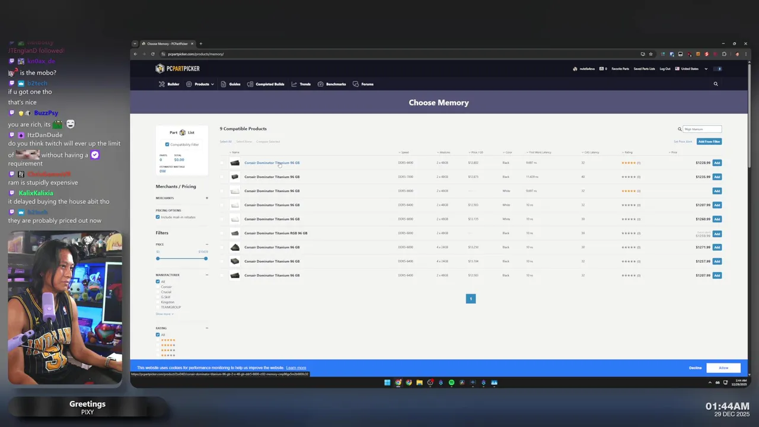This screenshot has height=427, width=759.
Task: Open the Forums nav item
Action: point(363,84)
